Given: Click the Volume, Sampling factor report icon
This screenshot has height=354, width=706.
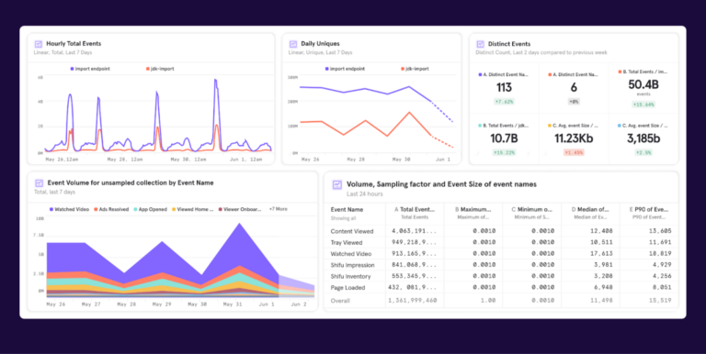Looking at the screenshot, I should (x=336, y=184).
